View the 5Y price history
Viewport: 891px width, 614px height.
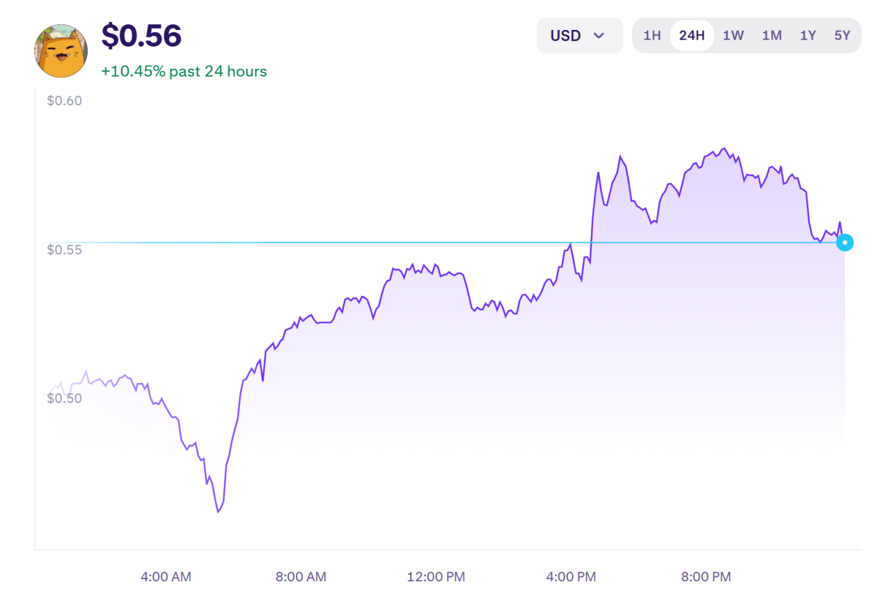(x=842, y=36)
